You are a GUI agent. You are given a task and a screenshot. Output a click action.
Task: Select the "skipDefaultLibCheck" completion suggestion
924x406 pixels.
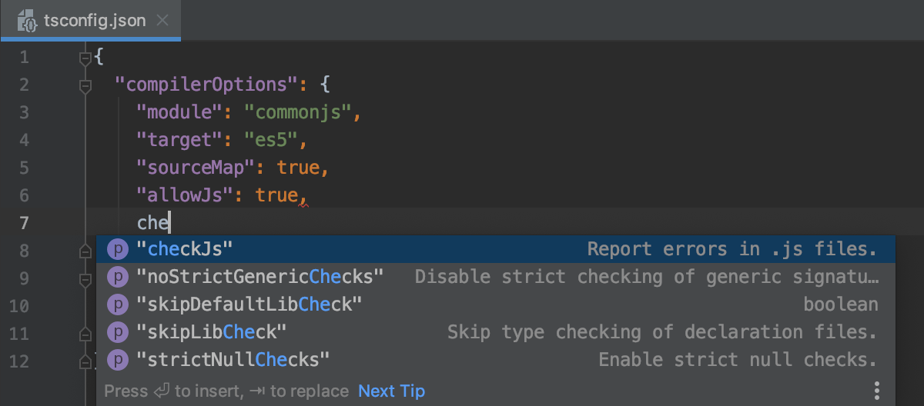tap(496, 304)
